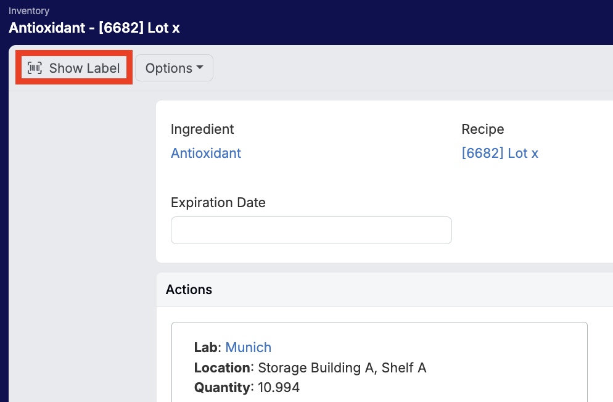Click the Expiration Date label

(x=218, y=202)
